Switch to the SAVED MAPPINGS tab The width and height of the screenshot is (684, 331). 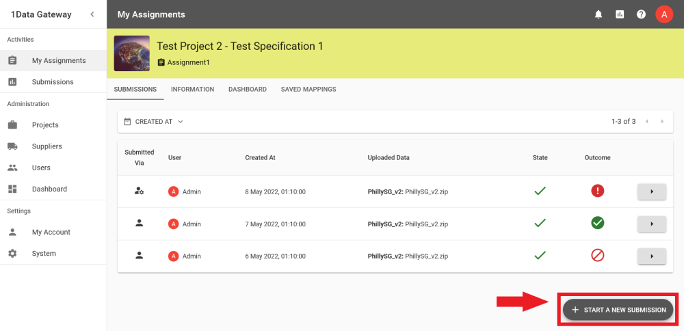(308, 90)
